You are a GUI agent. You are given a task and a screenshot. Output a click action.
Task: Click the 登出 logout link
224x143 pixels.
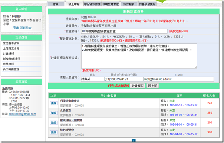[x=16, y=28]
